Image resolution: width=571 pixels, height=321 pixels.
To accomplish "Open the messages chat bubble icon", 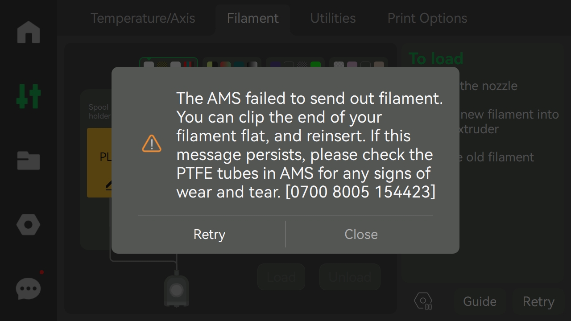I will tap(29, 288).
